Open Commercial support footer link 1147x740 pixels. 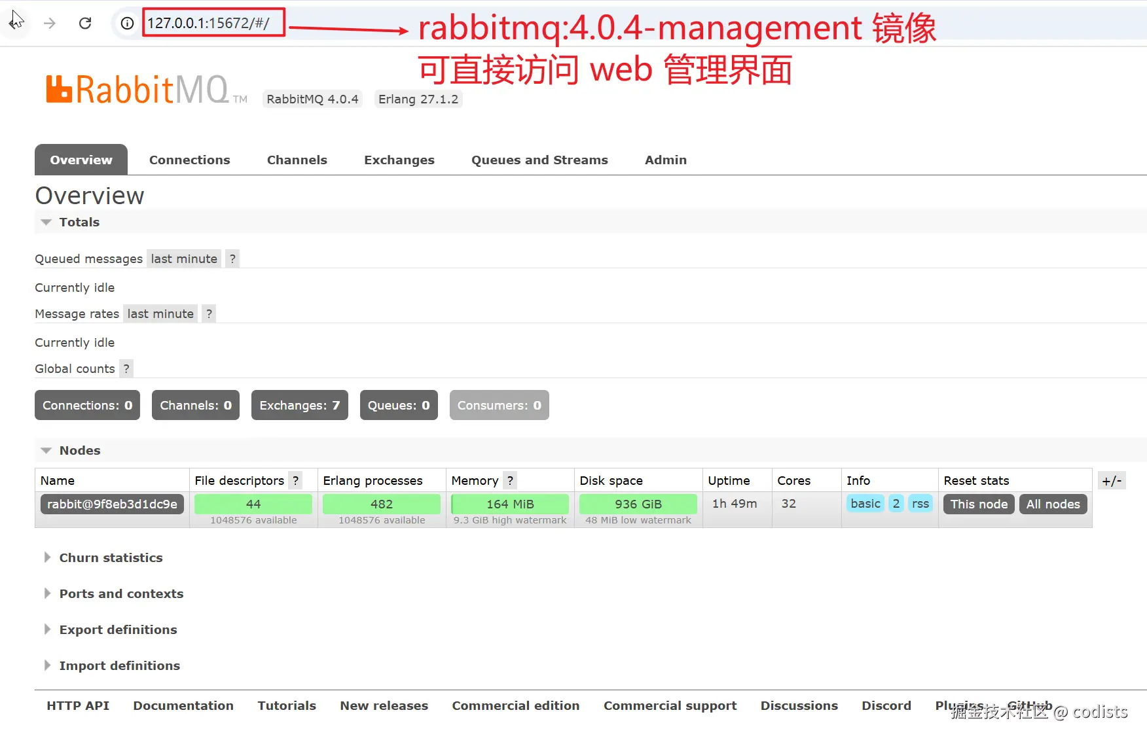pyautogui.click(x=670, y=706)
